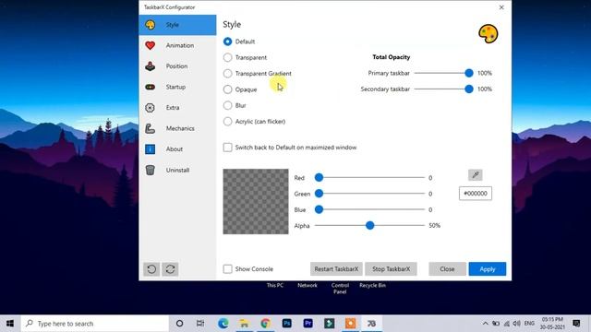Viewport: 591px width, 332px height.
Task: Click the Green color slider handle
Action: pos(319,194)
